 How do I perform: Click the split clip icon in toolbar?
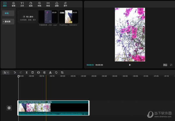[x=27, y=72]
